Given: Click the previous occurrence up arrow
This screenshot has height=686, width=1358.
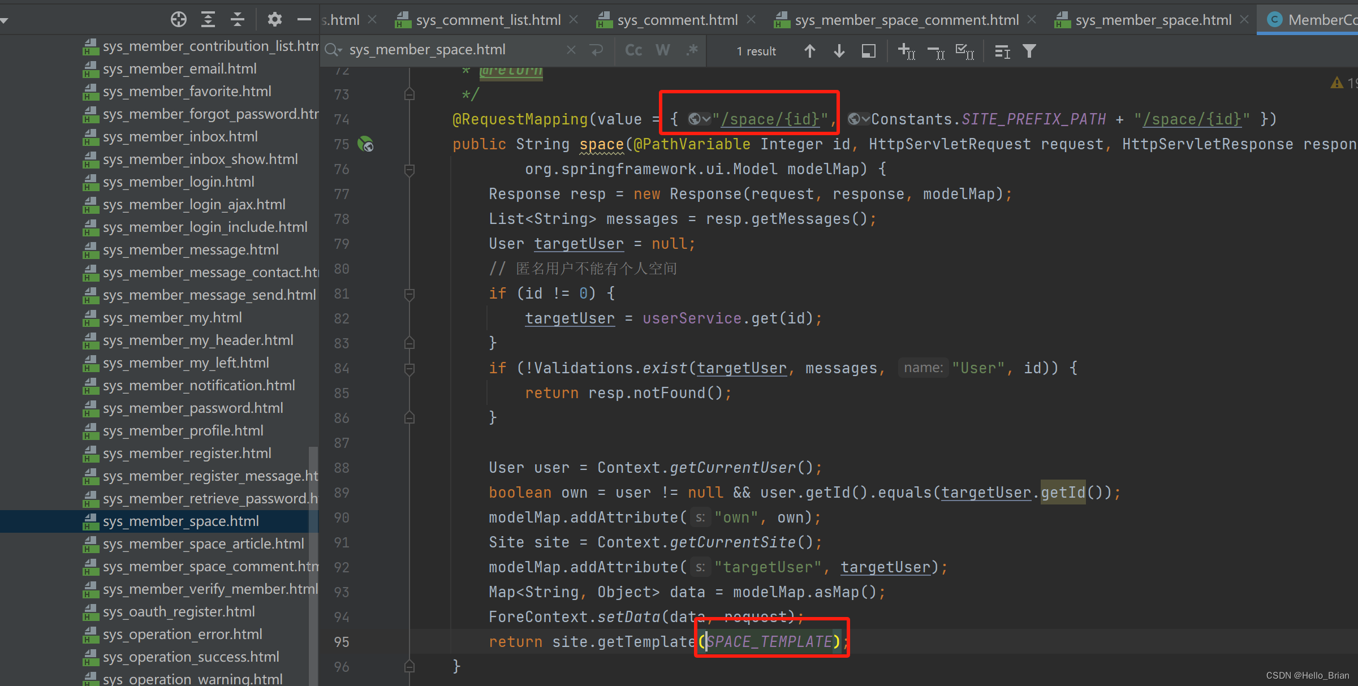Looking at the screenshot, I should coord(810,50).
